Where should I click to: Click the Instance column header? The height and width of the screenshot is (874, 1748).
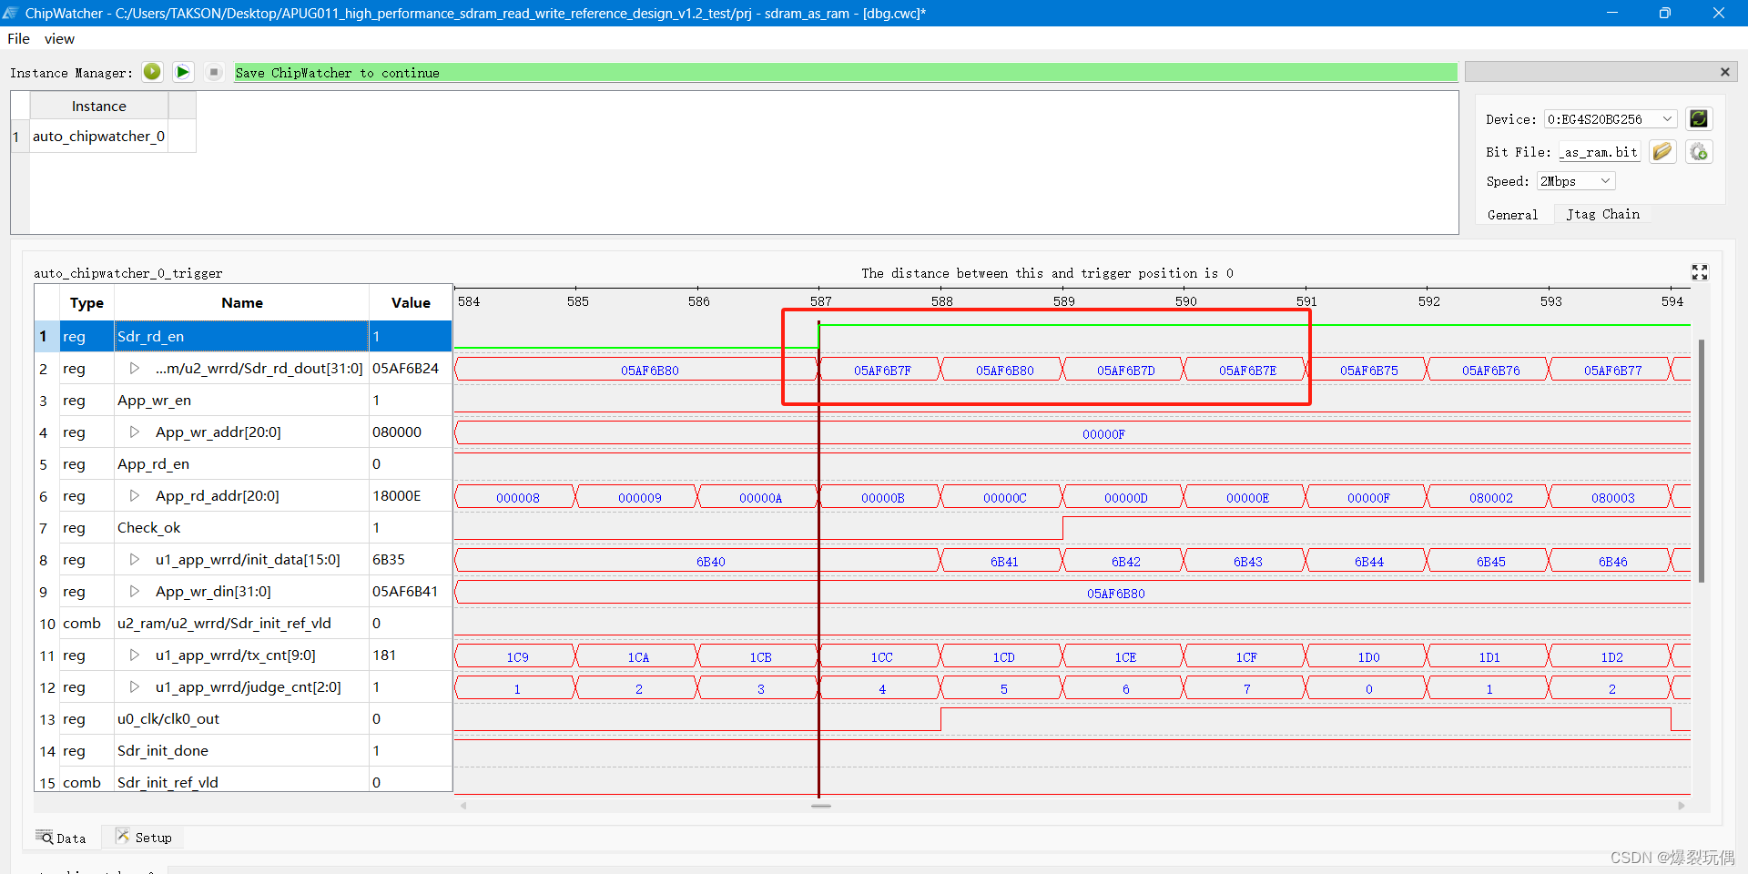99,106
